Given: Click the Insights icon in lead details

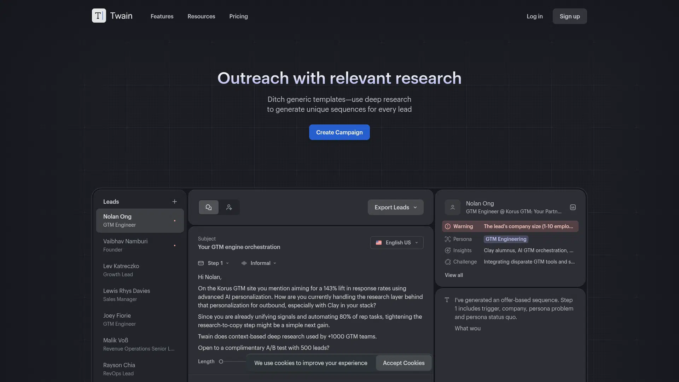Looking at the screenshot, I should click(448, 250).
